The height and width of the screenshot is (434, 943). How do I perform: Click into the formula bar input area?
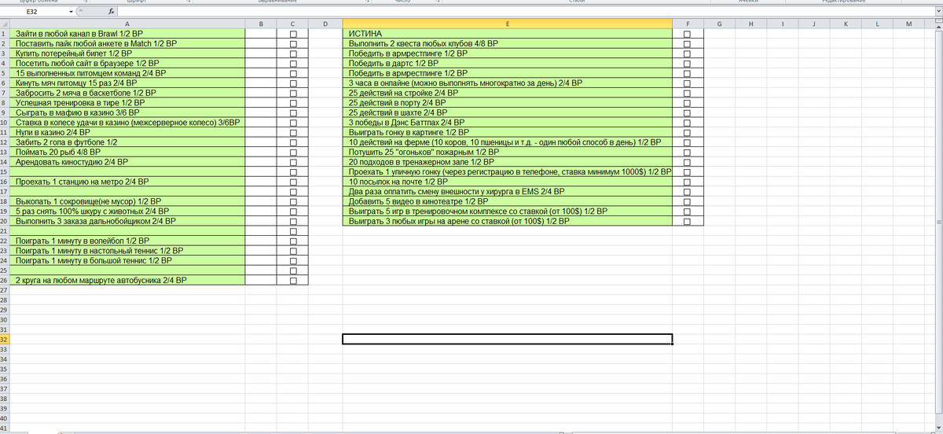(525, 13)
